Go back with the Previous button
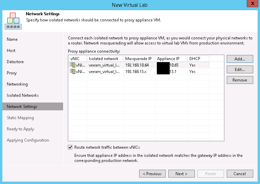 (x=152, y=173)
